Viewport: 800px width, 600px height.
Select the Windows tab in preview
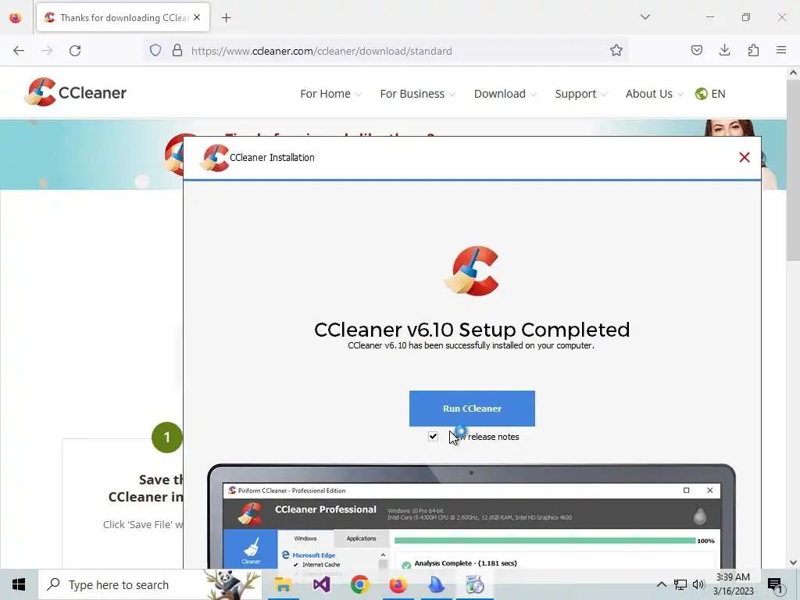point(305,538)
